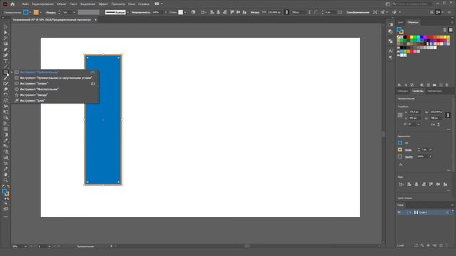Select the Curvature tool
The height and width of the screenshot is (256, 456).
pos(6,55)
